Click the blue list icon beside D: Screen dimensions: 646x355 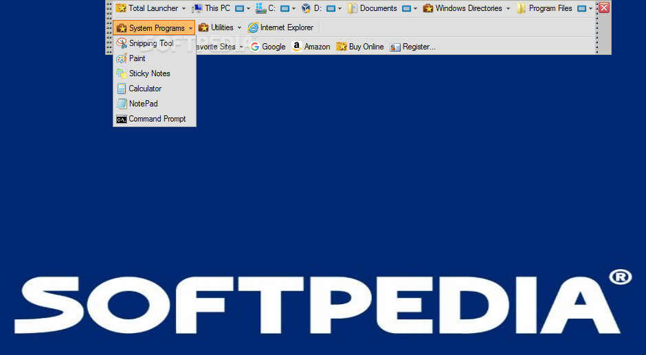tap(331, 9)
